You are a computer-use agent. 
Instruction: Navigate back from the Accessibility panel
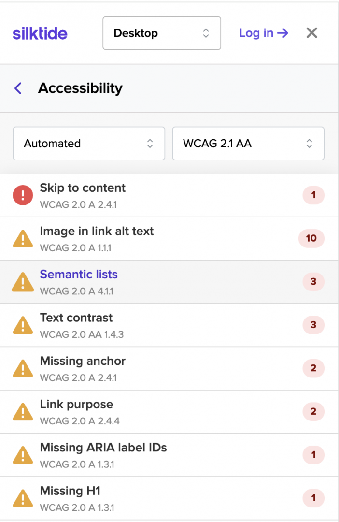tap(17, 88)
